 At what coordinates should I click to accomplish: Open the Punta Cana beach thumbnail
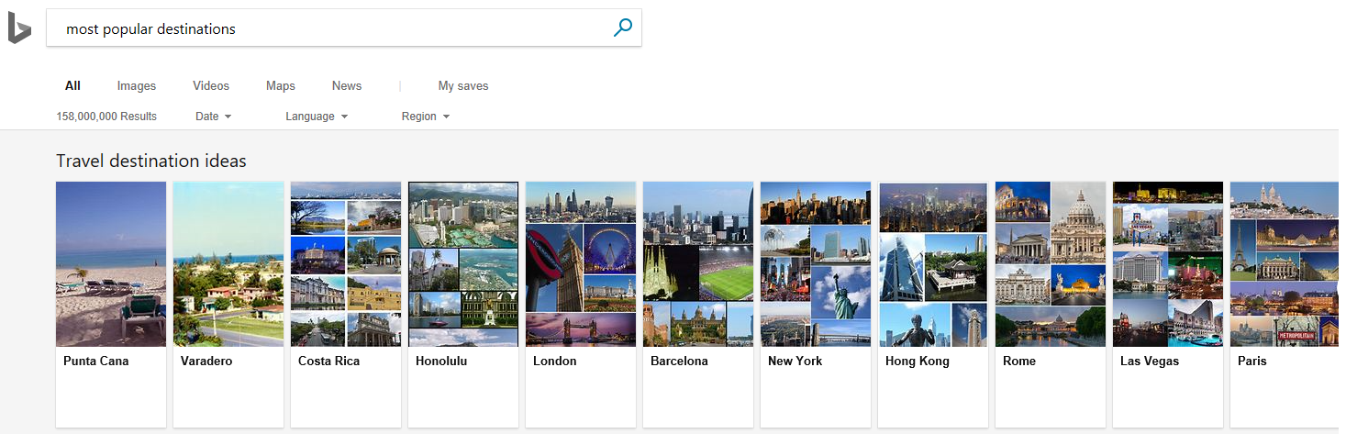[111, 264]
